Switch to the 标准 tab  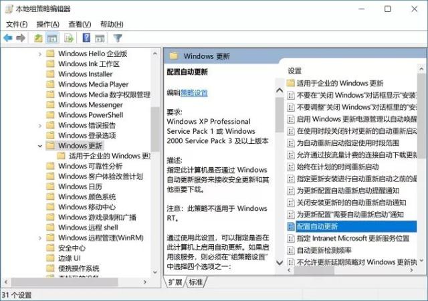pyautogui.click(x=195, y=282)
